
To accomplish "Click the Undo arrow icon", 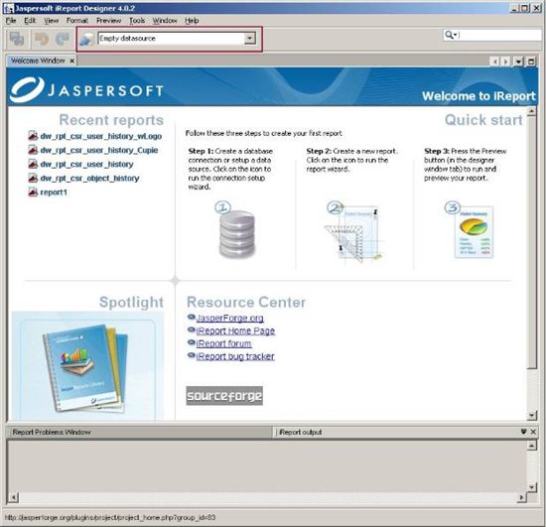I will (x=41, y=39).
